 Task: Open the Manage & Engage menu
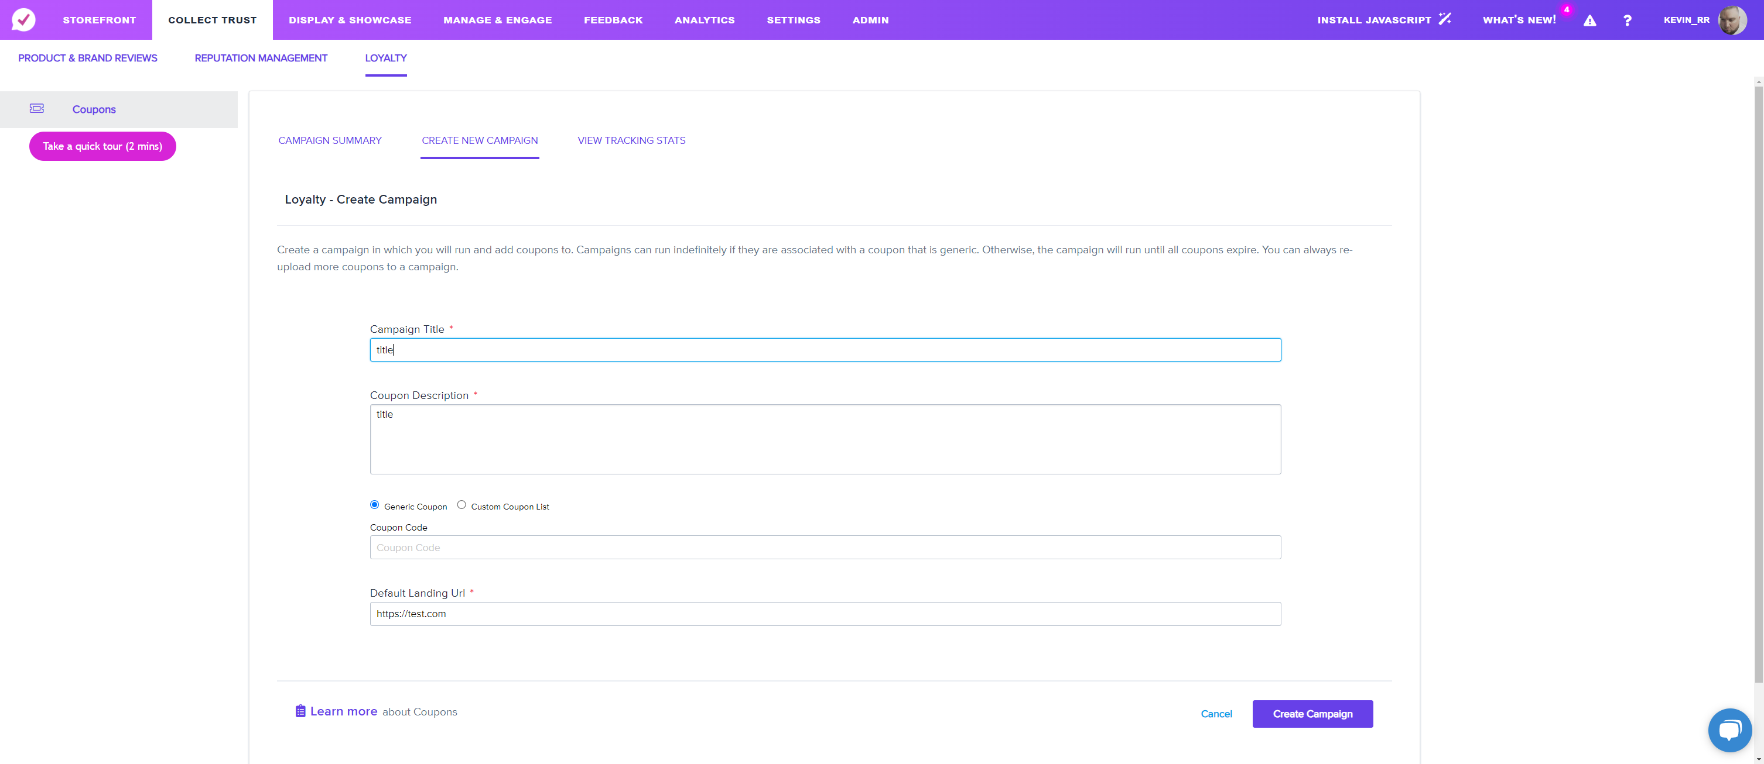[498, 20]
